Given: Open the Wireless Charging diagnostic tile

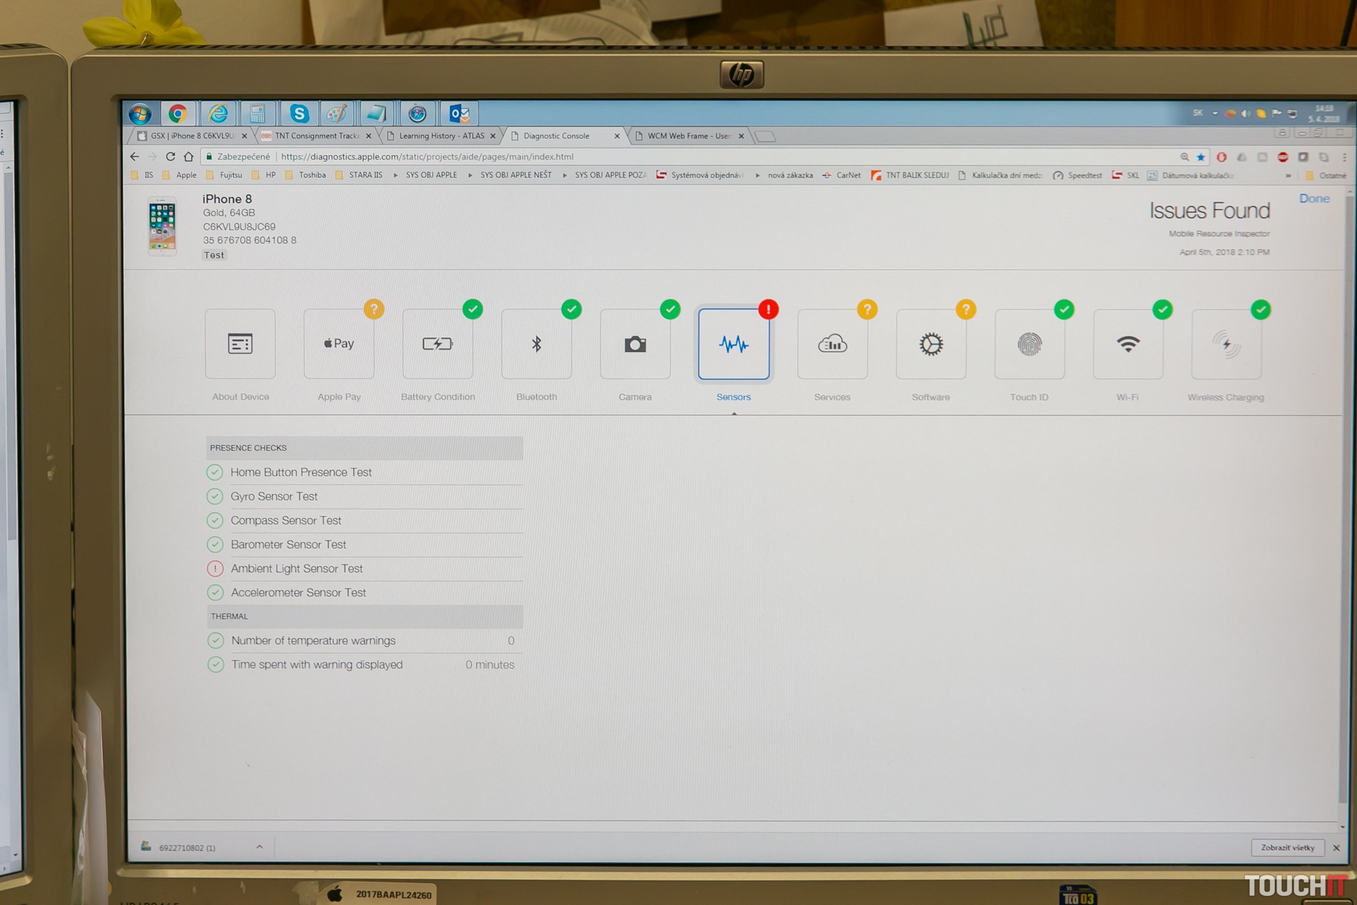Looking at the screenshot, I should pos(1226,345).
